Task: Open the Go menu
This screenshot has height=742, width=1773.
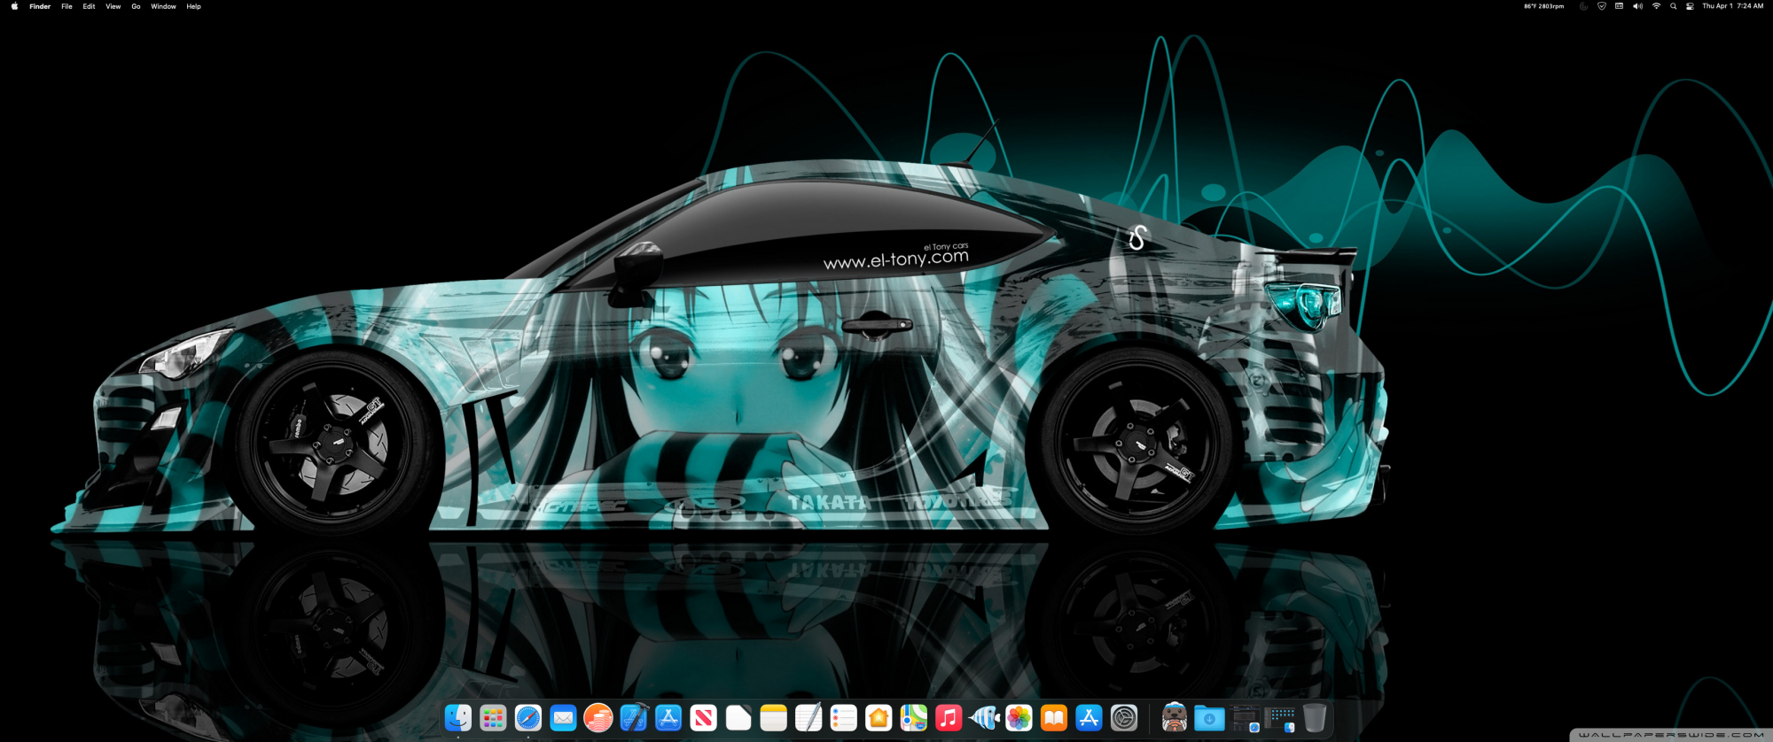Action: 136,6
